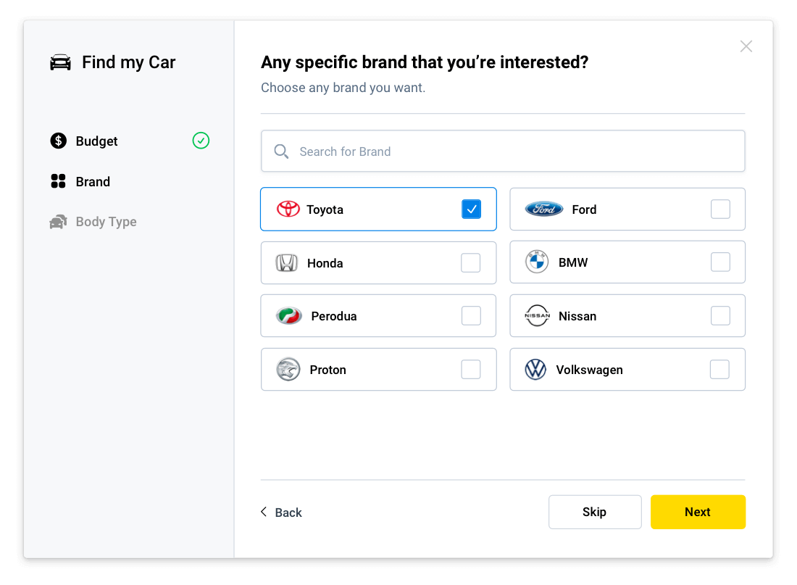
Task: Click the Volkswagen VW logo
Action: [535, 370]
